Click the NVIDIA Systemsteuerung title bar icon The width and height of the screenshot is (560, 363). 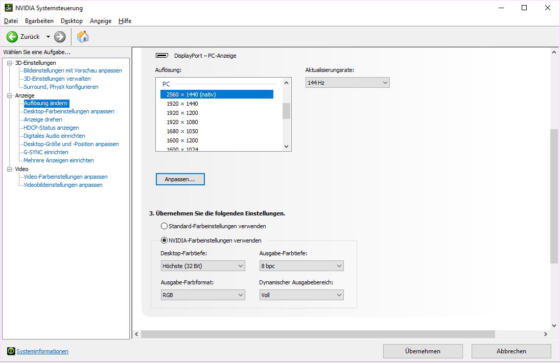9,8
